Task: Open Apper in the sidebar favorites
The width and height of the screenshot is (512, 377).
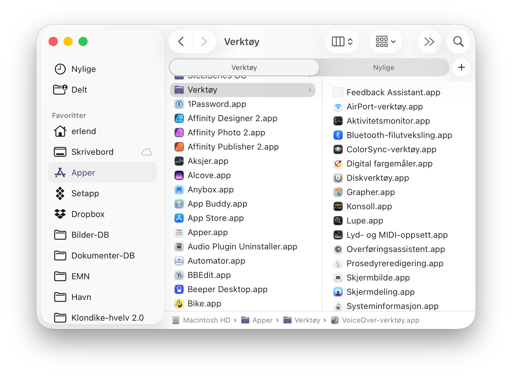Action: point(83,173)
